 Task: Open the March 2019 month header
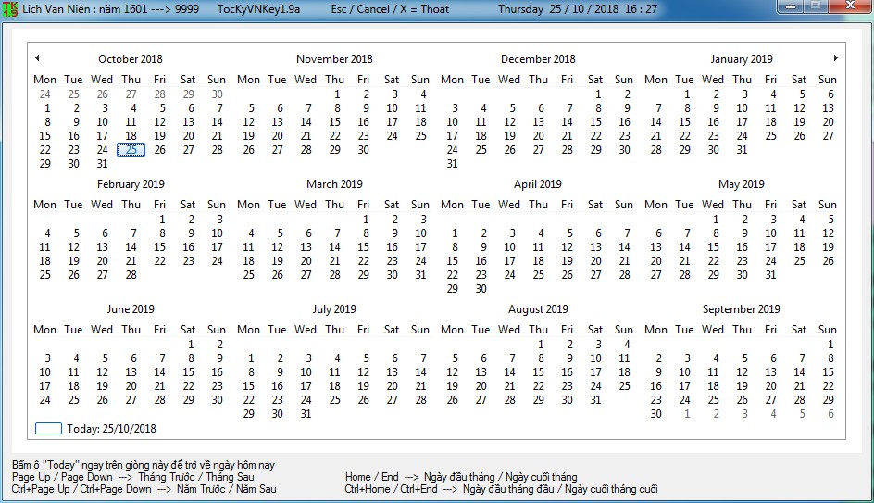(x=334, y=184)
